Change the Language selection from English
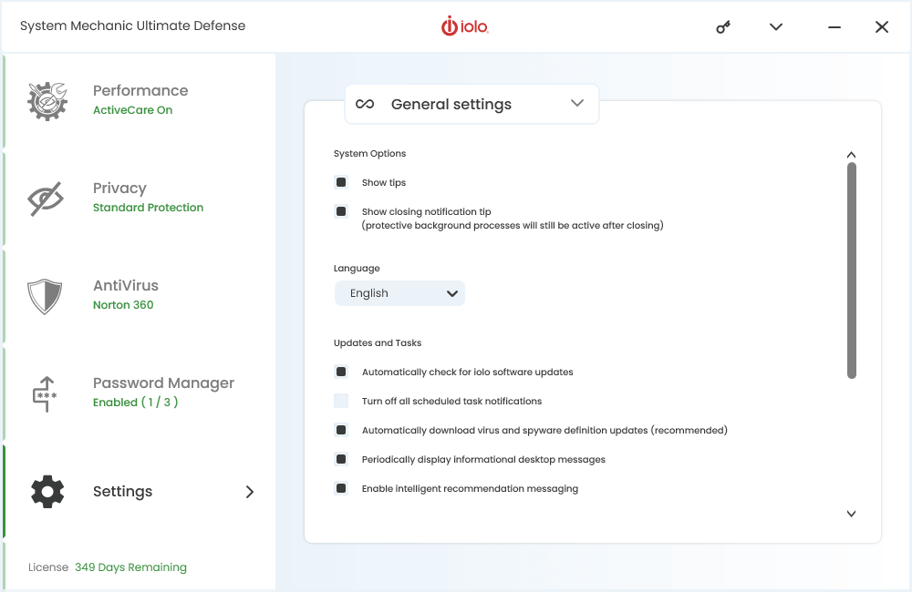912x592 pixels. [x=399, y=292]
